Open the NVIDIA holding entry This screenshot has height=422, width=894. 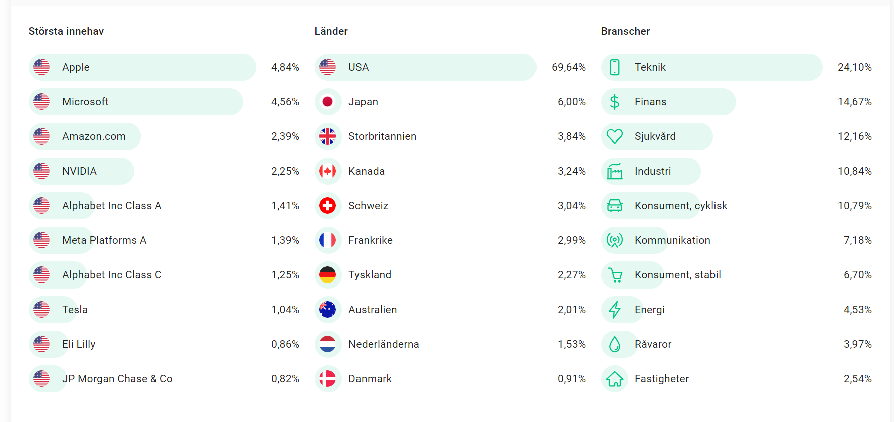click(x=79, y=171)
